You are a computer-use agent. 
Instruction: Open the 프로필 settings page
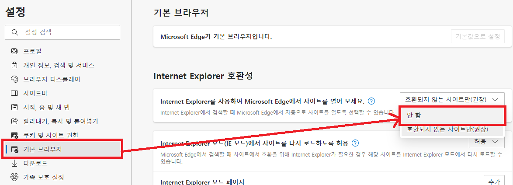32,51
